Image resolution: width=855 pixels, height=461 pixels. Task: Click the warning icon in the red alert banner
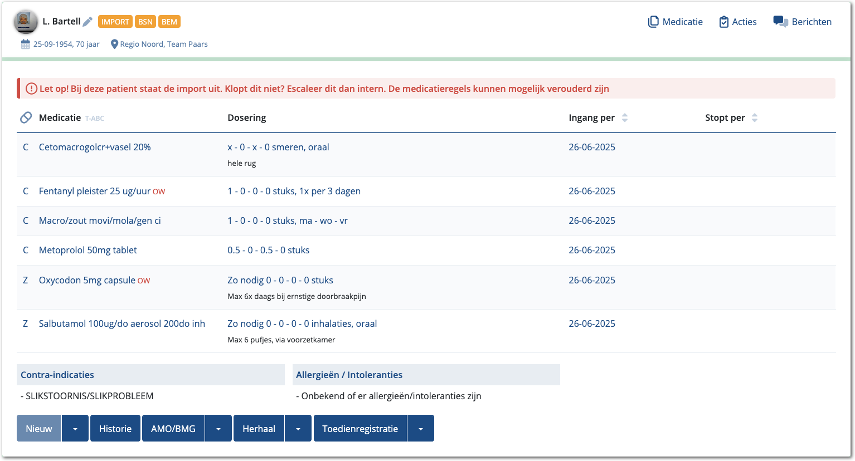point(31,89)
